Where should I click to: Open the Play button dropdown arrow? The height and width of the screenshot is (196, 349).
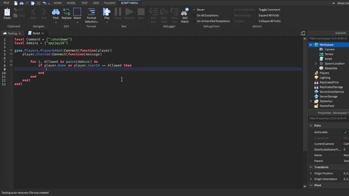107,22
